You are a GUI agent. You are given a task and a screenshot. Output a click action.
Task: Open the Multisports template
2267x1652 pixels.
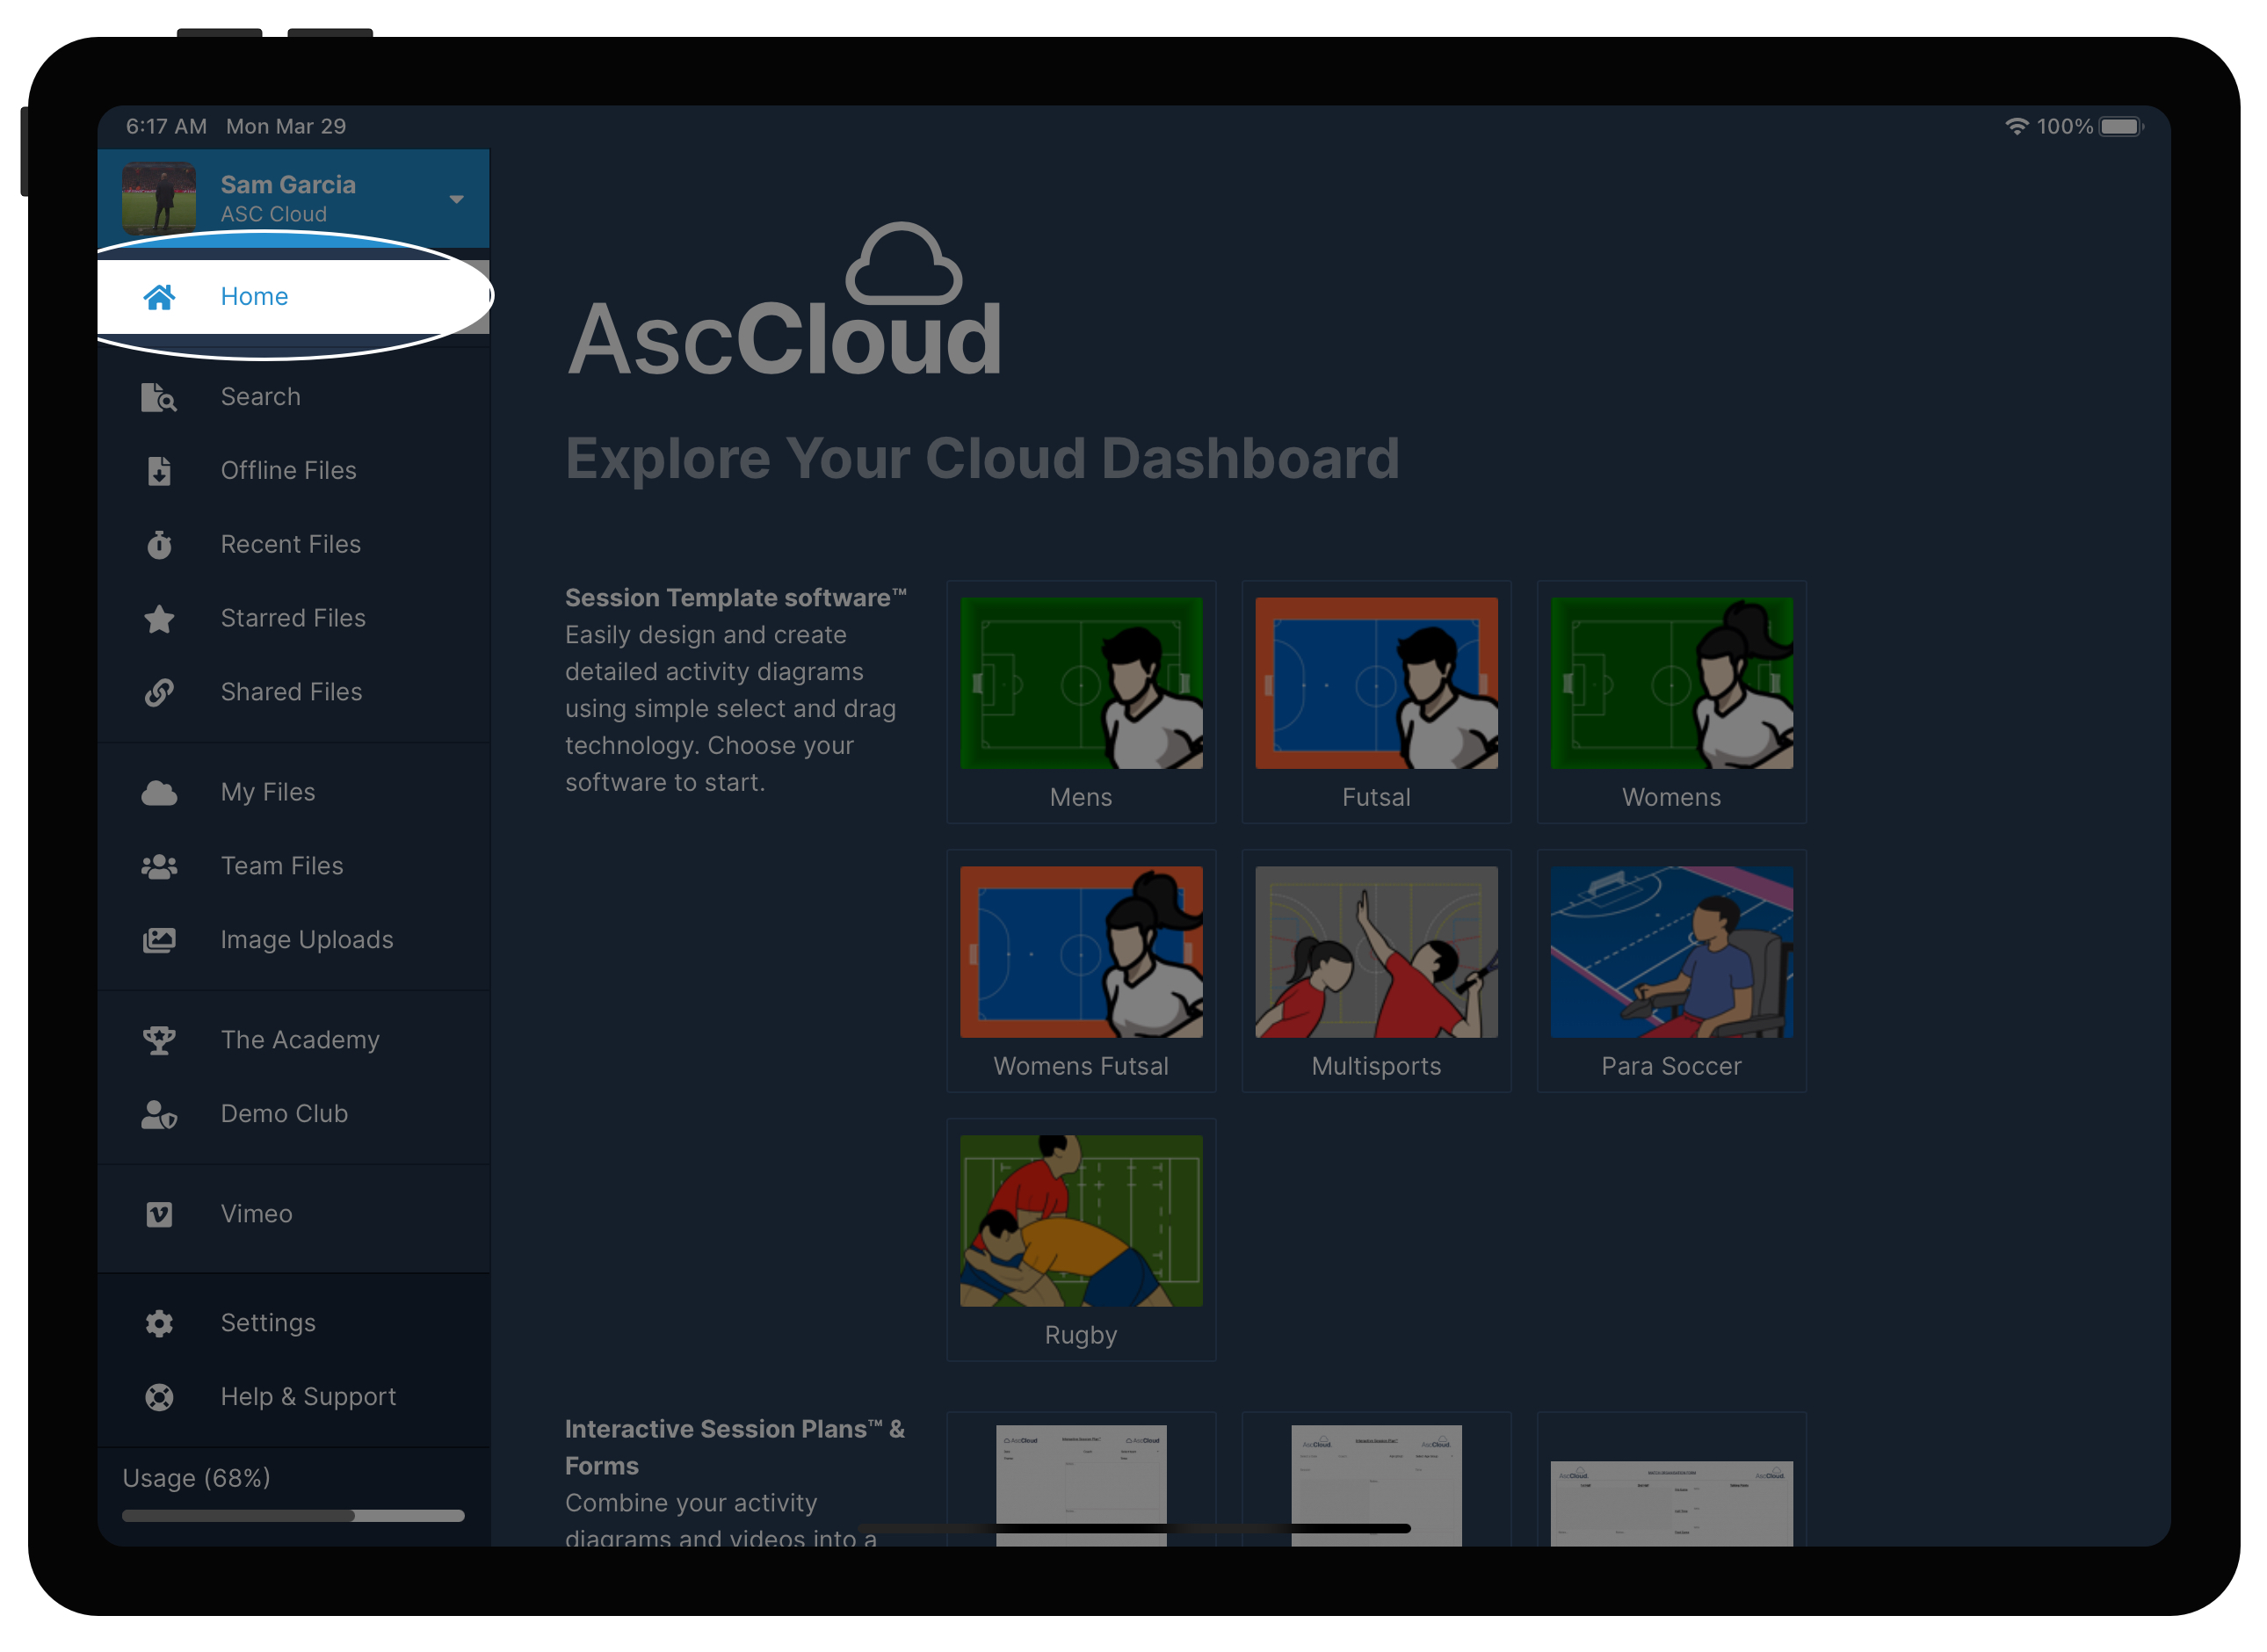1376,971
